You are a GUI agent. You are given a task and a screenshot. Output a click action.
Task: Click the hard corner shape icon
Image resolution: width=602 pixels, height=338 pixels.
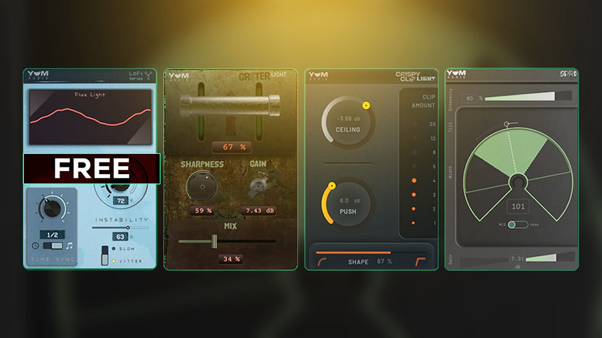pyautogui.click(x=420, y=262)
